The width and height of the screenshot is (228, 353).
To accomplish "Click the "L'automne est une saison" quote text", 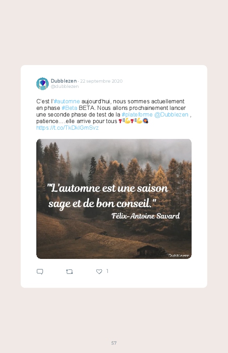I will [x=107, y=188].
